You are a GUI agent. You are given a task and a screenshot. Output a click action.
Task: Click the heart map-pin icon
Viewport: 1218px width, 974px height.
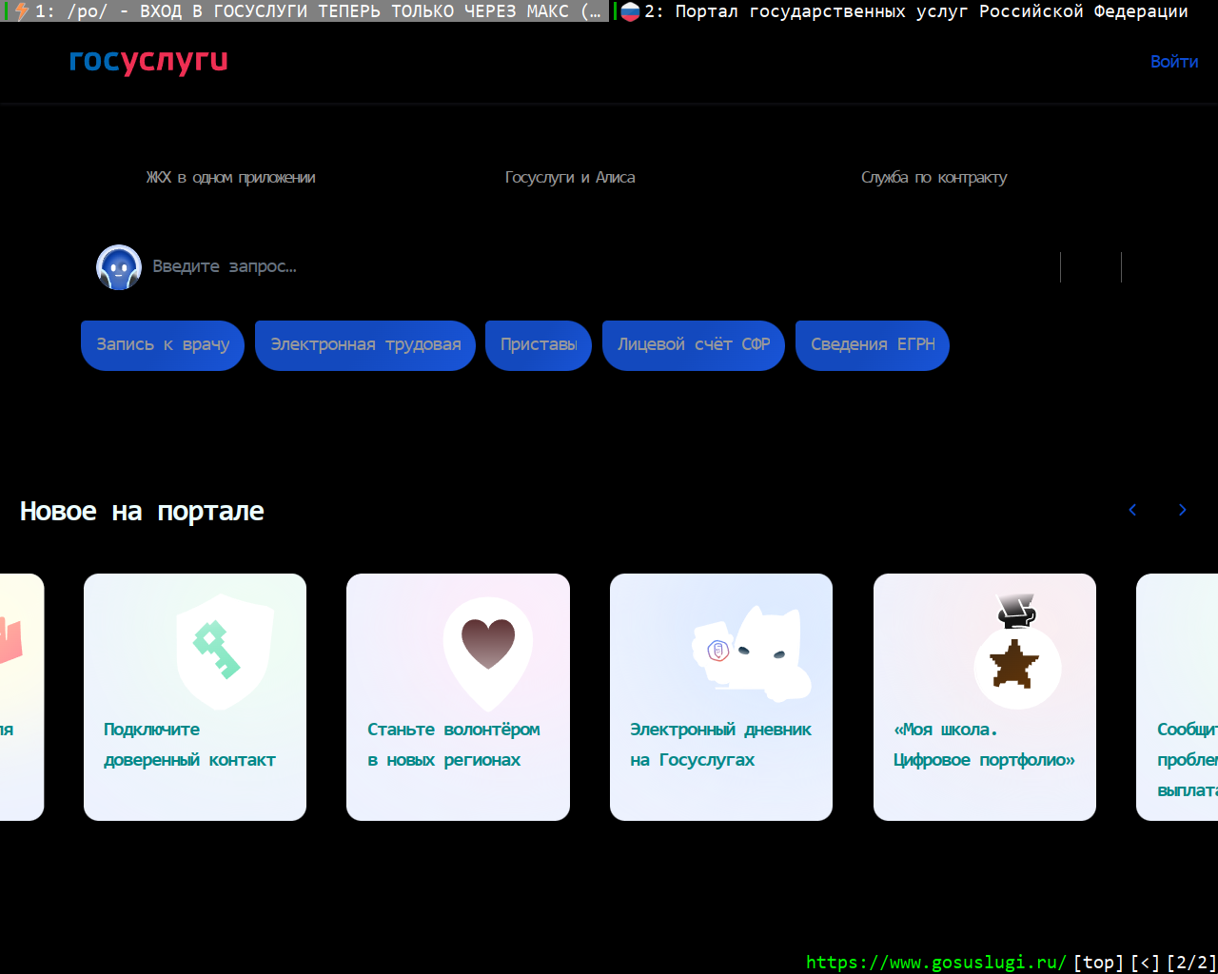(x=488, y=654)
